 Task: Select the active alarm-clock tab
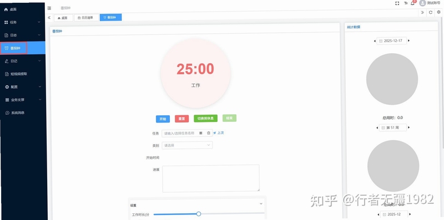[x=110, y=17]
